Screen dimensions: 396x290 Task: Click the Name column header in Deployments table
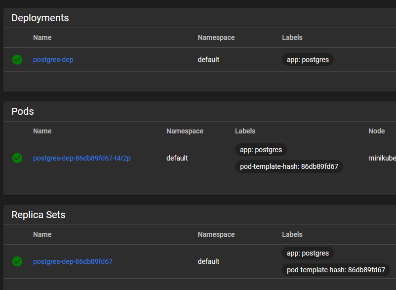[x=42, y=37]
